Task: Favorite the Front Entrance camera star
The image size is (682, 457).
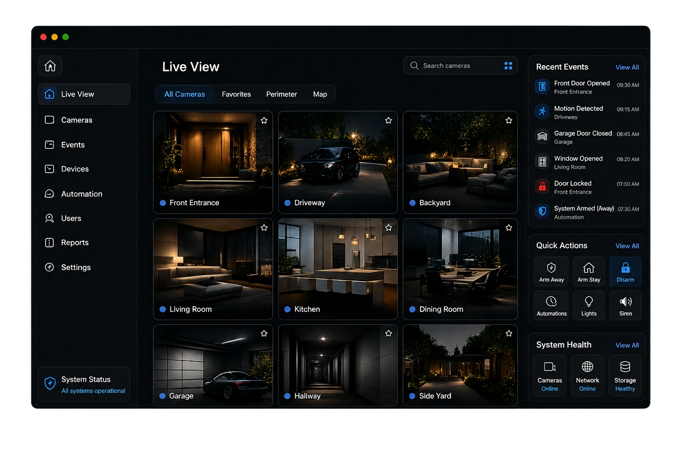Action: click(264, 121)
